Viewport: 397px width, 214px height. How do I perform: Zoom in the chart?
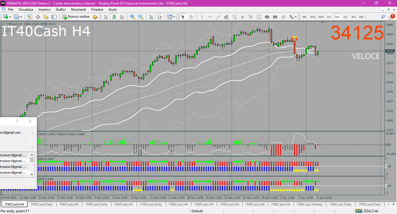(x=133, y=17)
